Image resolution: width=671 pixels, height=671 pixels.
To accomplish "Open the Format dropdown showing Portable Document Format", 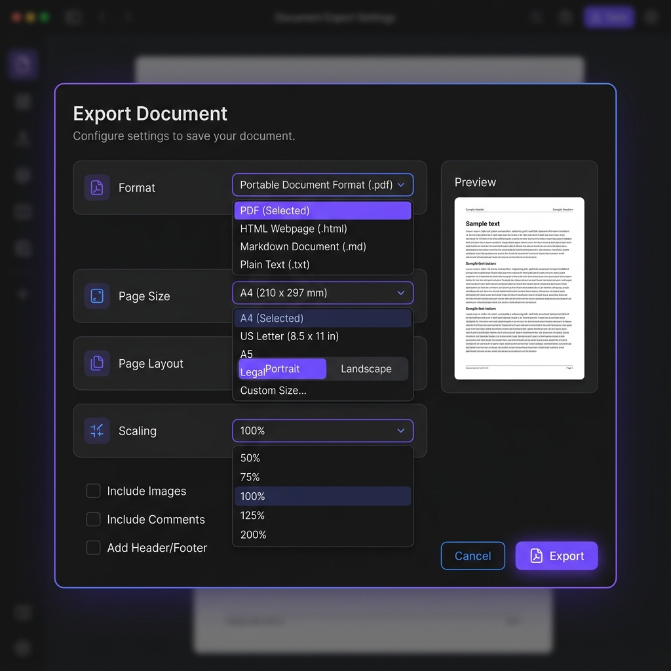I will pos(322,185).
